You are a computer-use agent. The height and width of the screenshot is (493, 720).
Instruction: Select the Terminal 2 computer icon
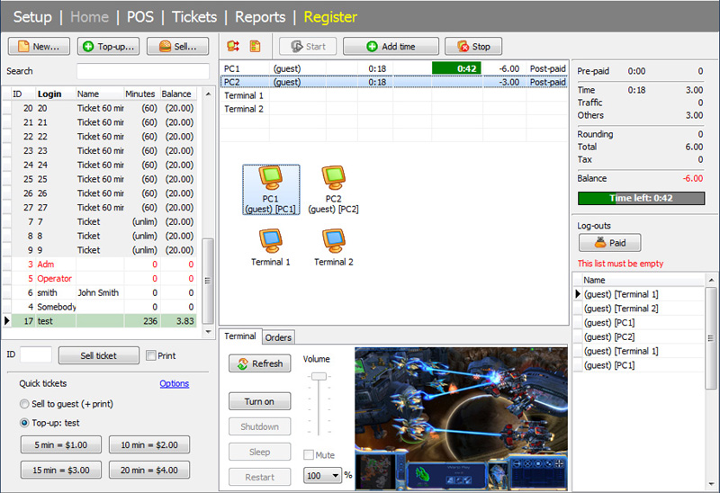tap(333, 241)
